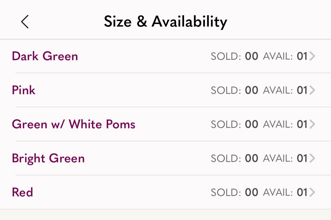Select the Bright Green label
Viewport: 331px width, 220px height.
tap(48, 158)
